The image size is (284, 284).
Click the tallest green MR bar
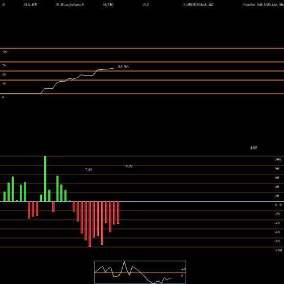(x=45, y=179)
